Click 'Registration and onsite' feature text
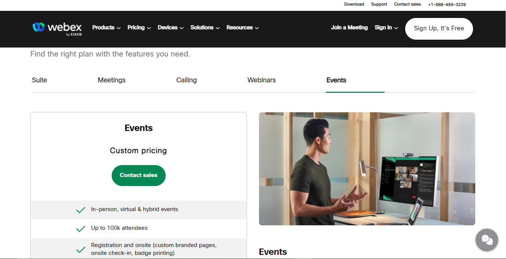 (154, 249)
